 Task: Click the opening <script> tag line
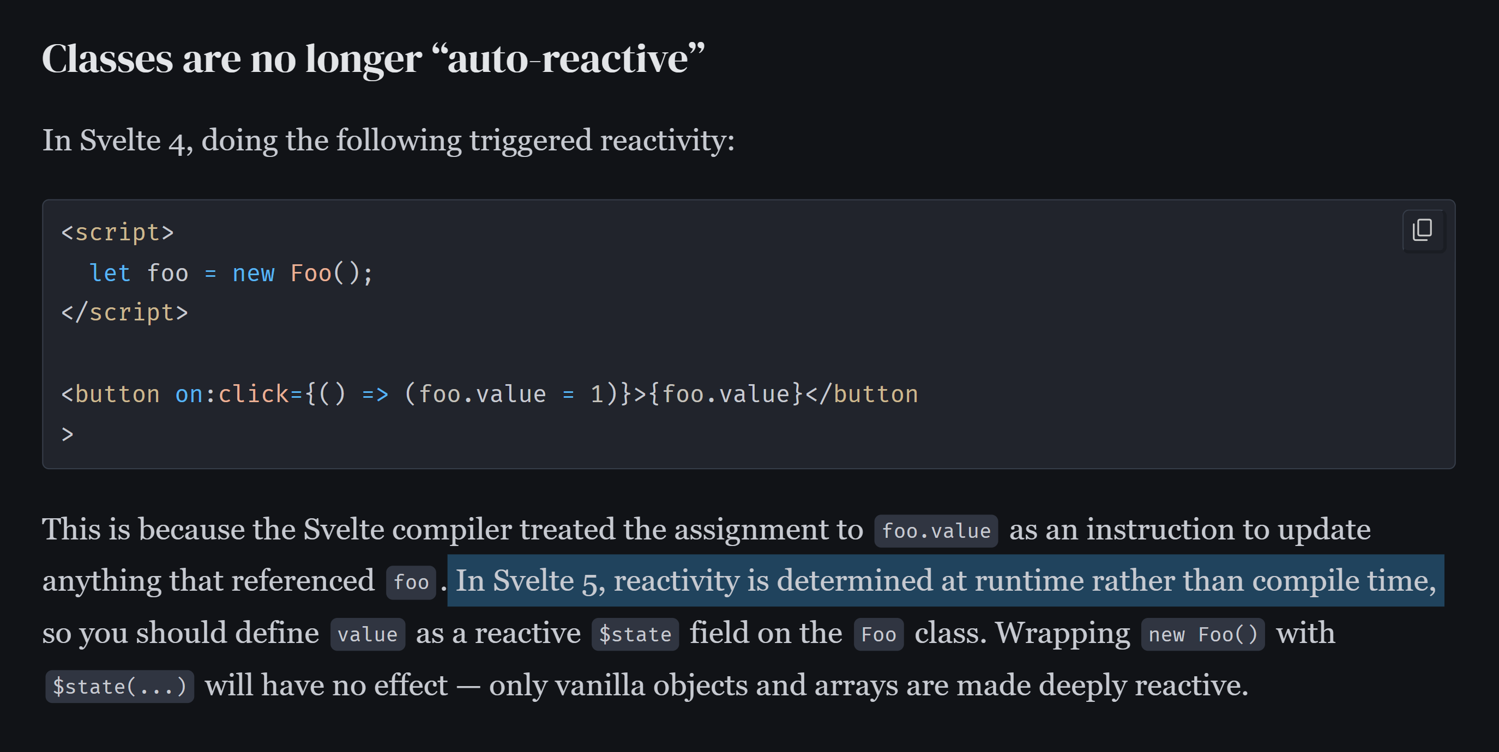point(118,233)
